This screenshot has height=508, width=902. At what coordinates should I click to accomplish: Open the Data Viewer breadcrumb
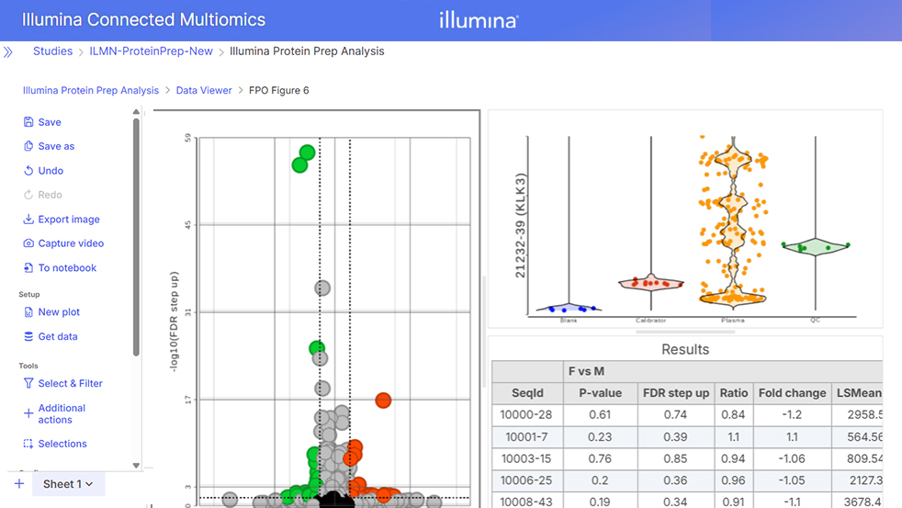pos(204,91)
